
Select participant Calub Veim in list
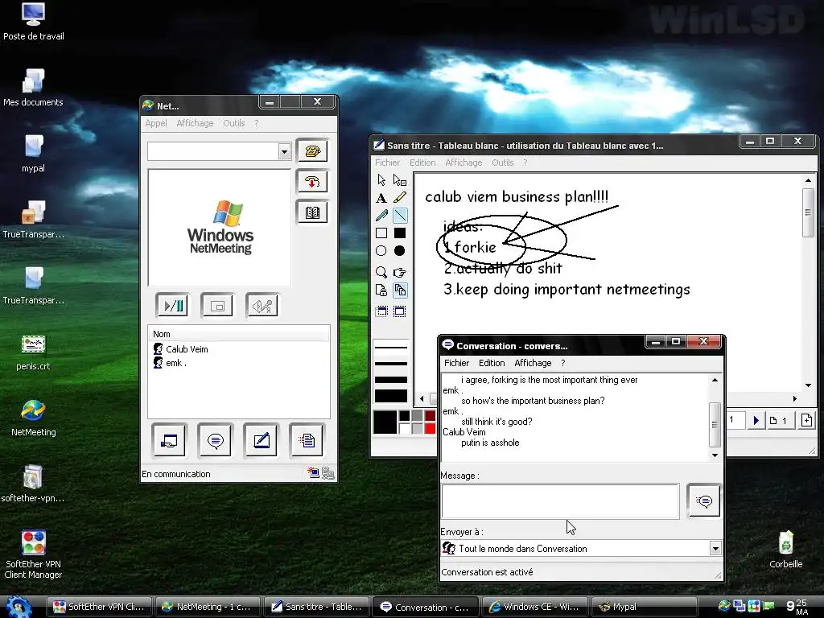[x=181, y=349]
